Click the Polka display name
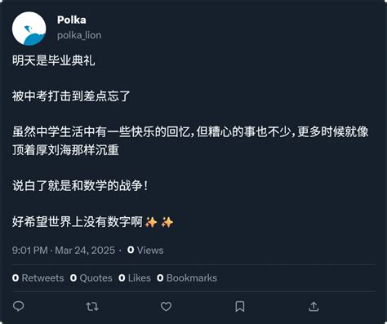This screenshot has width=387, height=324. pos(72,20)
